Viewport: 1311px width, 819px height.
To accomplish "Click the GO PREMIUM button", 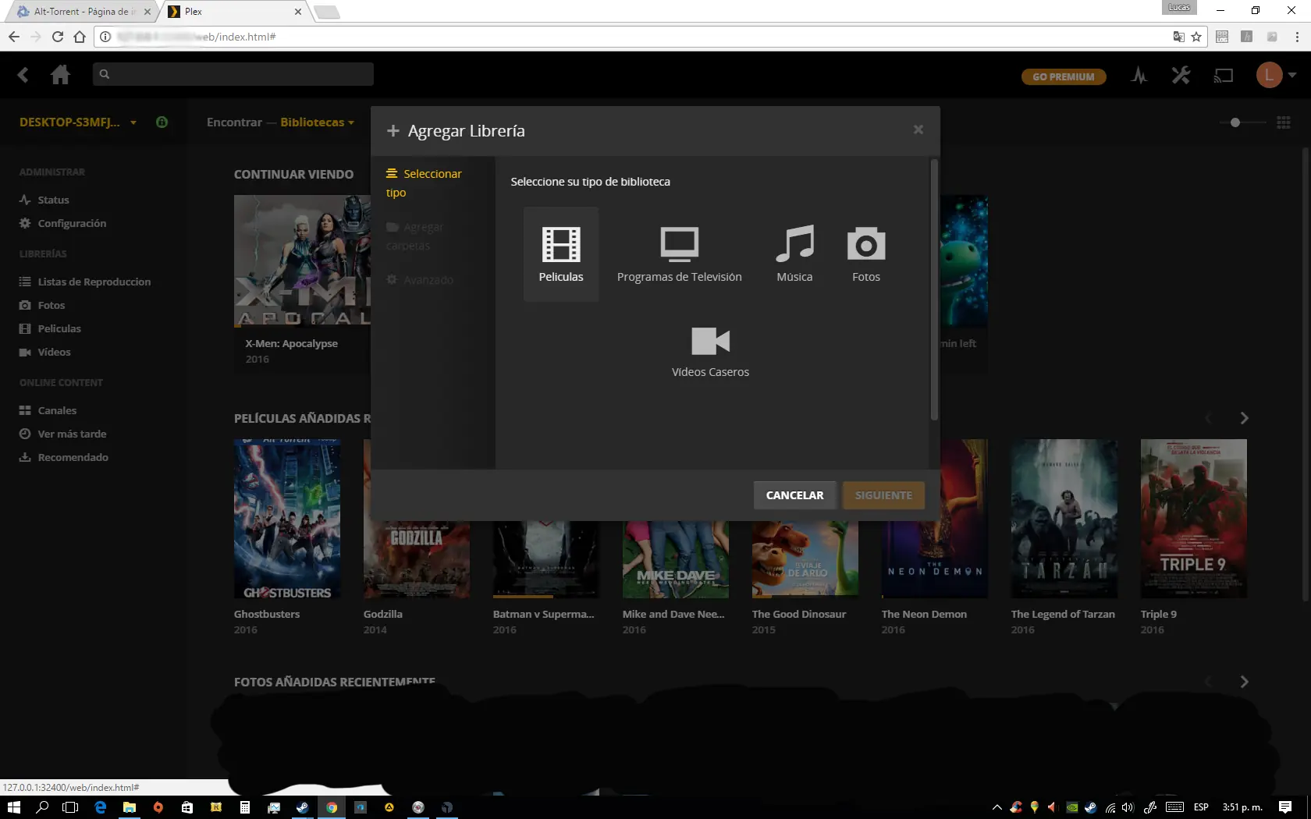I will (1064, 76).
